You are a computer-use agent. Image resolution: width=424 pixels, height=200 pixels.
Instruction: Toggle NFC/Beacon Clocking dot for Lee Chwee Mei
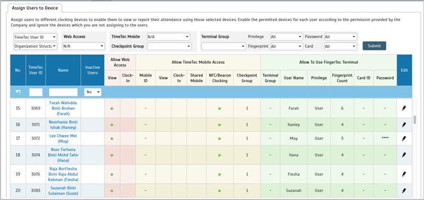coord(219,138)
